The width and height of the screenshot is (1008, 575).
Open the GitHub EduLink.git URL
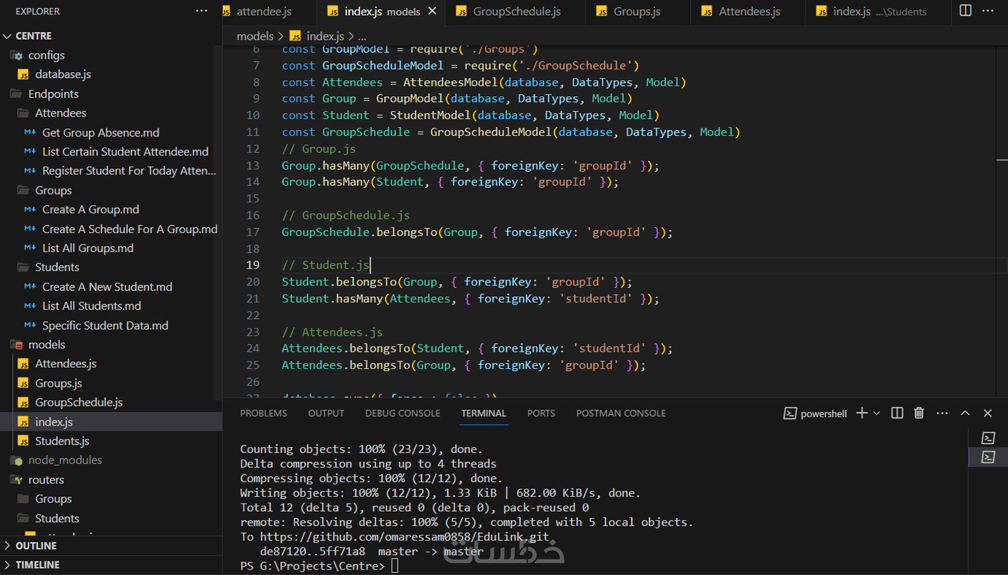404,537
